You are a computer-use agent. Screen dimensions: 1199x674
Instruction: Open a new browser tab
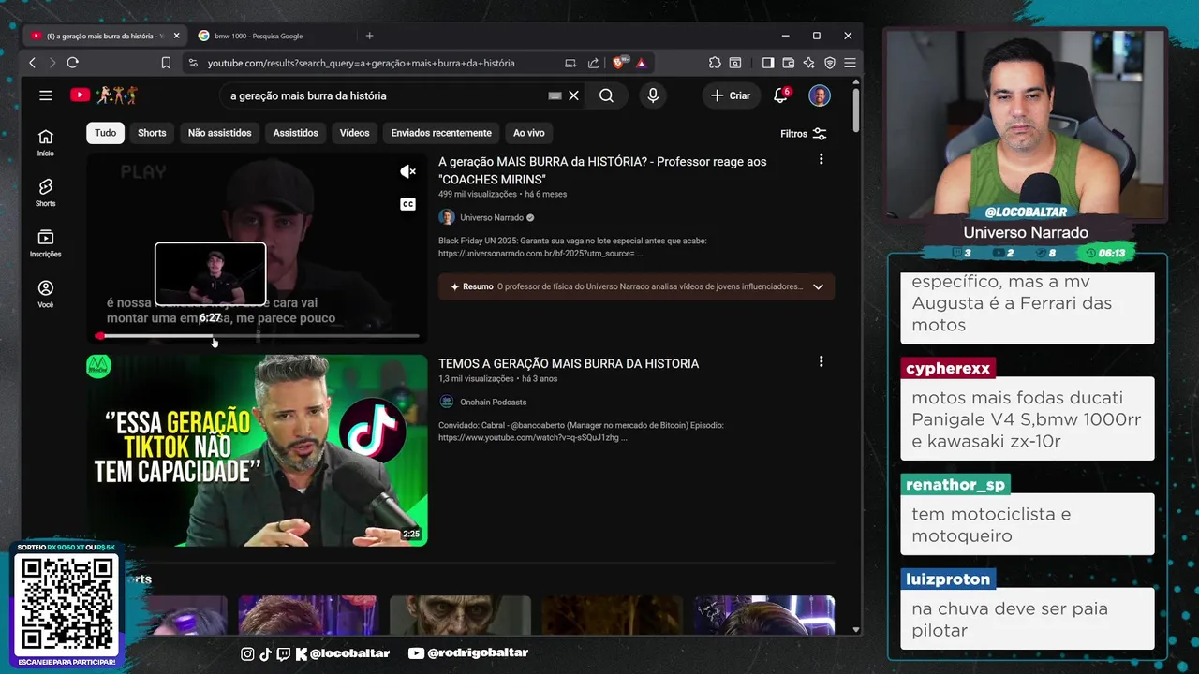(369, 36)
